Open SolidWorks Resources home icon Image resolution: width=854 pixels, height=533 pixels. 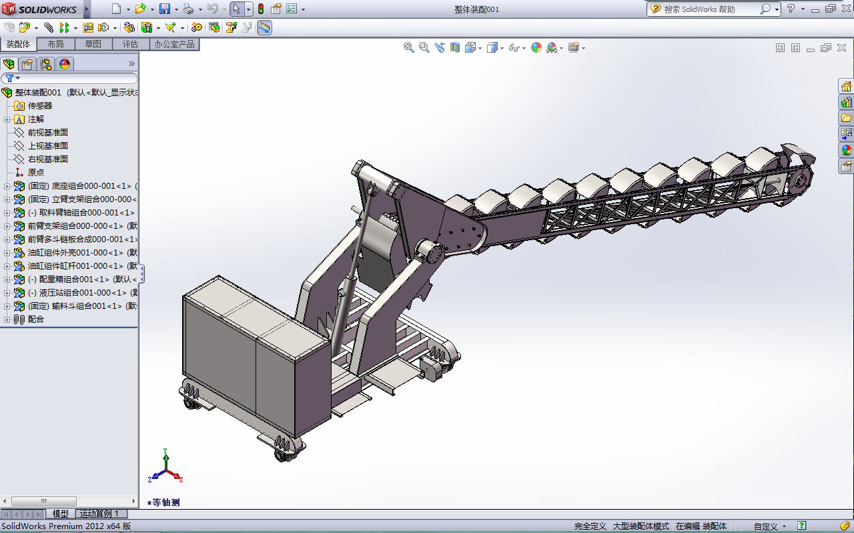pos(846,86)
